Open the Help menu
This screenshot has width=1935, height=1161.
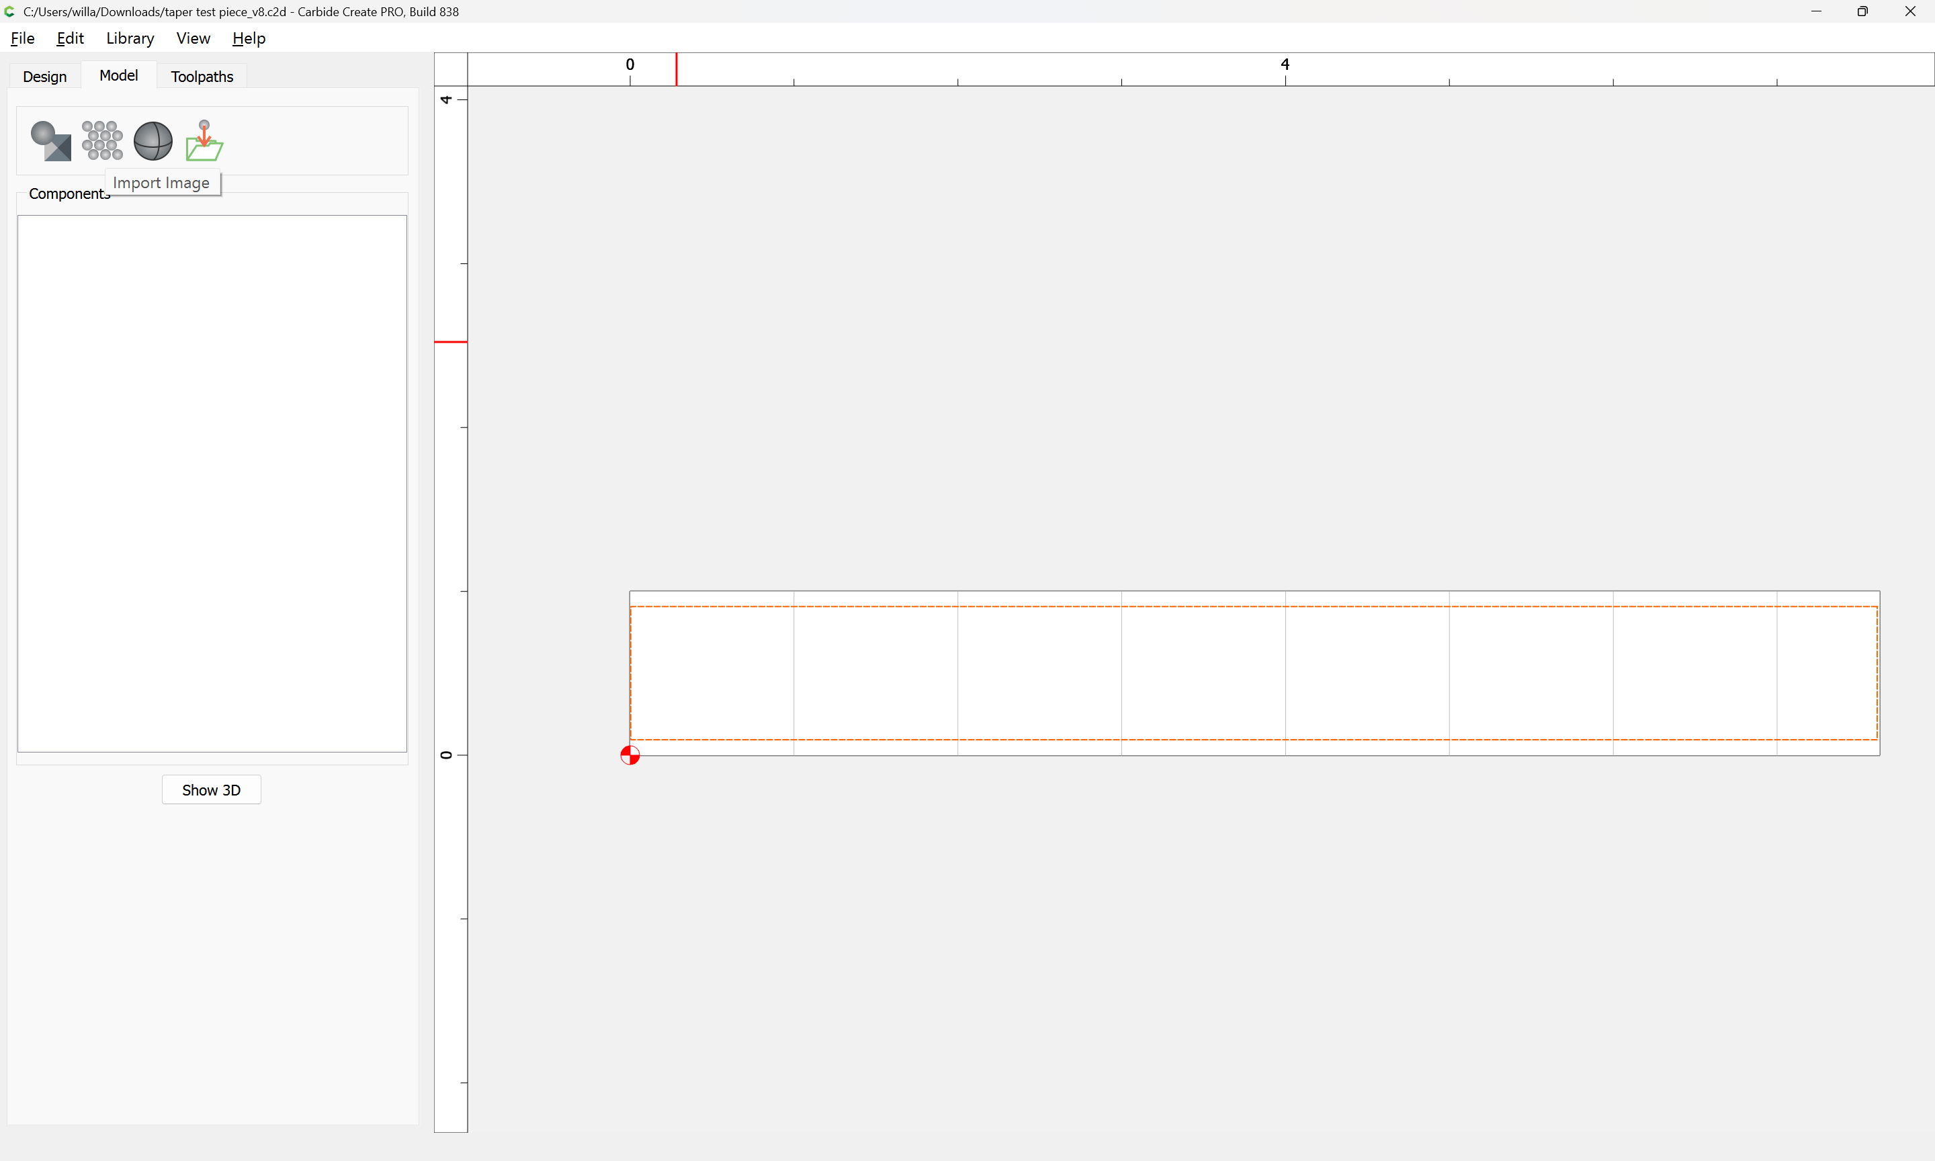click(249, 38)
